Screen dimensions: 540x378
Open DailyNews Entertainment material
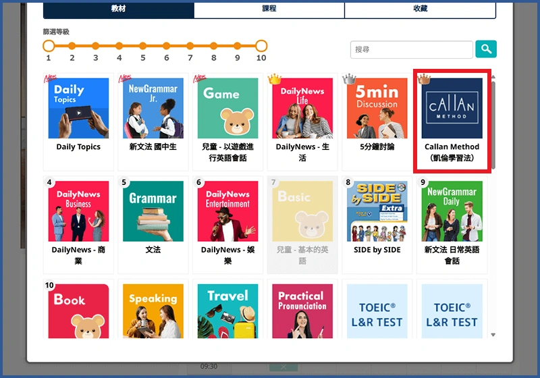(227, 225)
